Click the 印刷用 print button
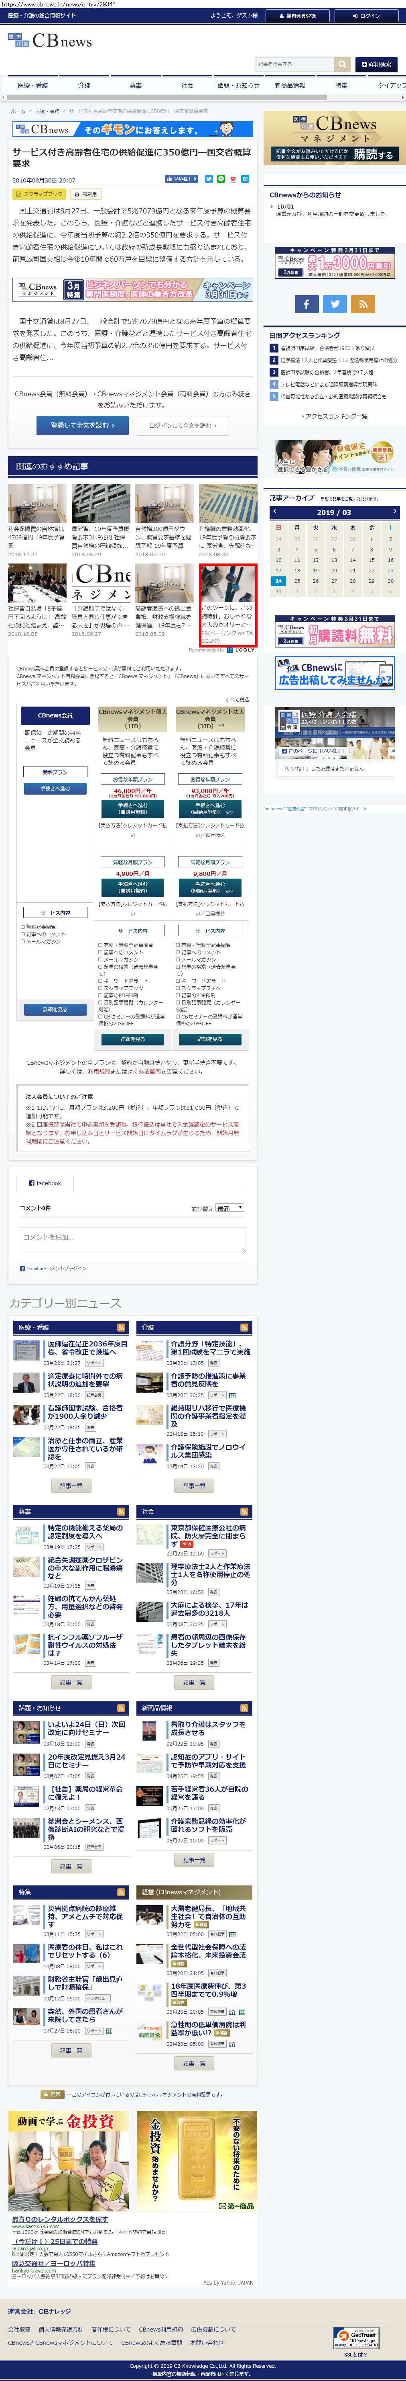Image resolution: width=406 pixels, height=2381 pixels. tap(86, 194)
